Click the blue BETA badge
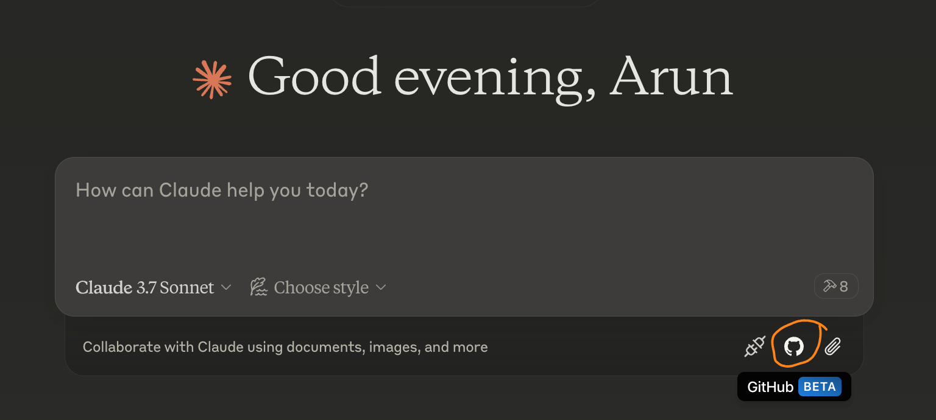 pyautogui.click(x=820, y=387)
